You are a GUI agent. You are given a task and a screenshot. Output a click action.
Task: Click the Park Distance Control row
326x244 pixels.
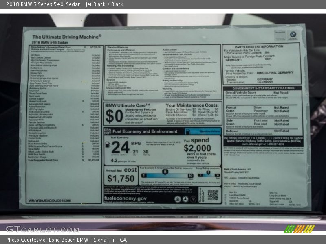(64, 111)
